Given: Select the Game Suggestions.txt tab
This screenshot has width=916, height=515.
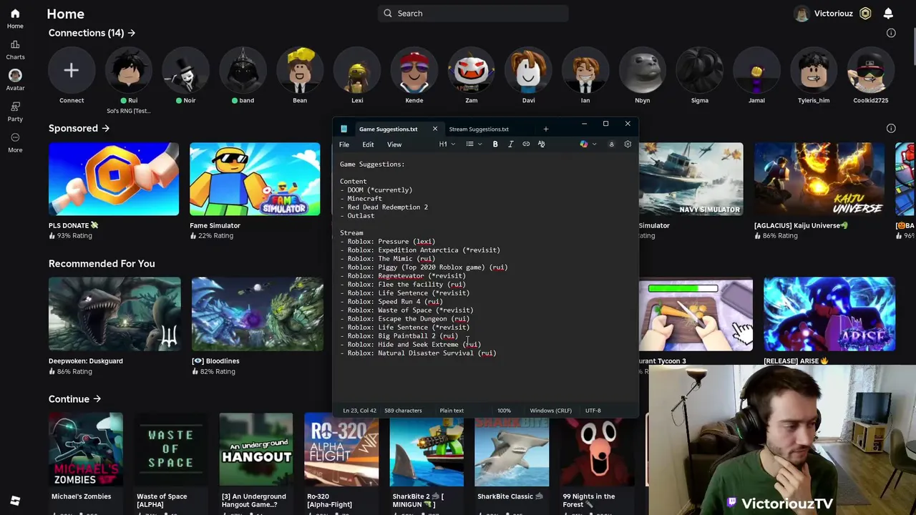Looking at the screenshot, I should click(x=388, y=129).
